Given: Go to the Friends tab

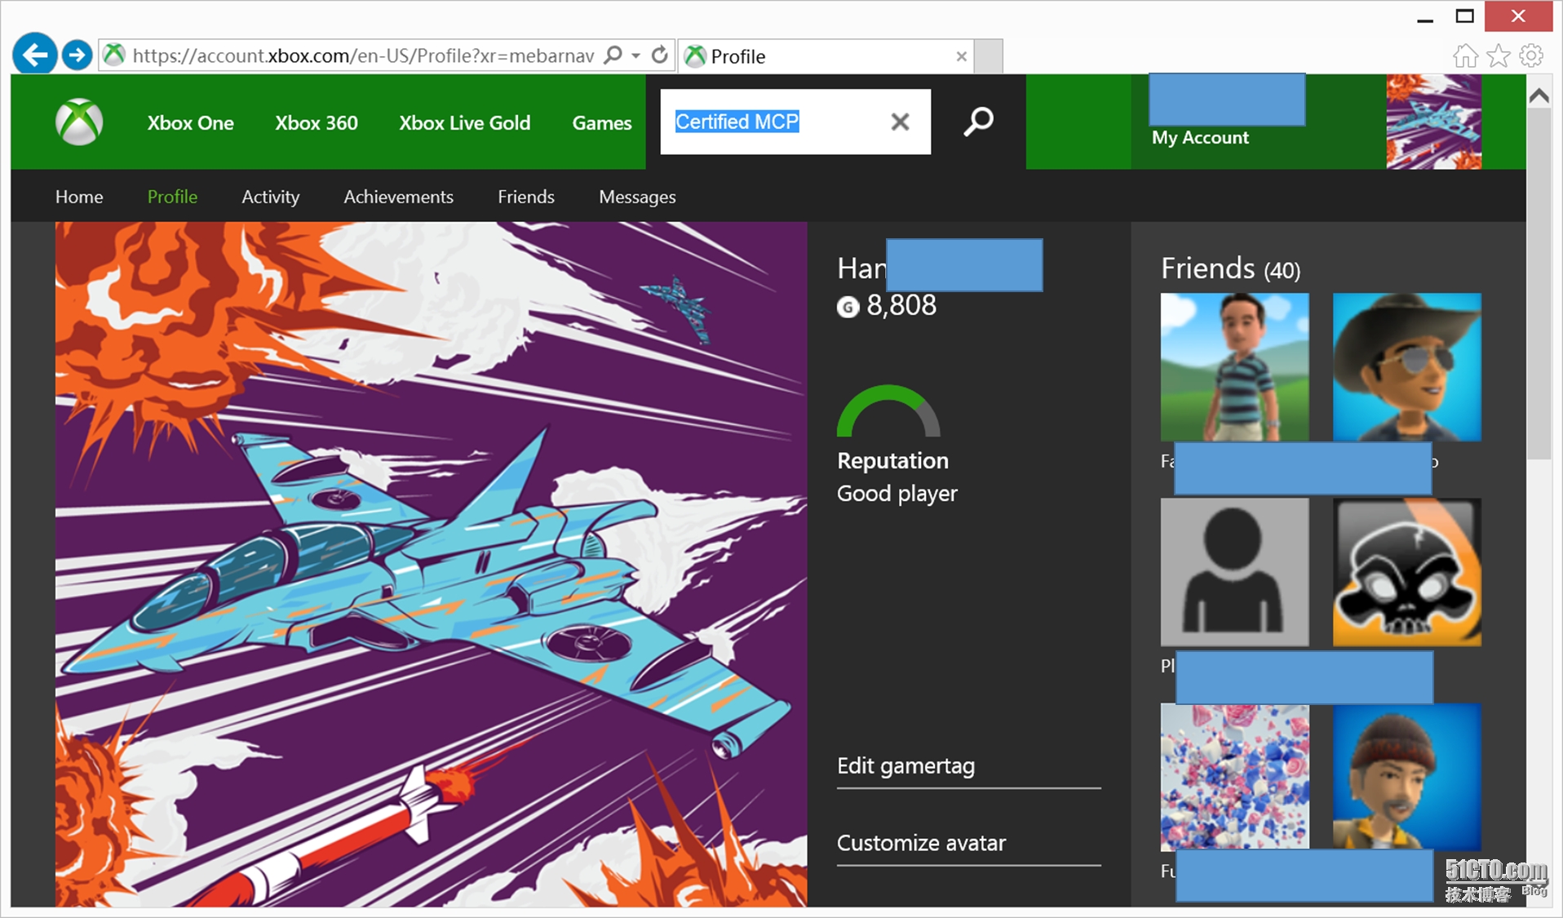Looking at the screenshot, I should point(526,197).
